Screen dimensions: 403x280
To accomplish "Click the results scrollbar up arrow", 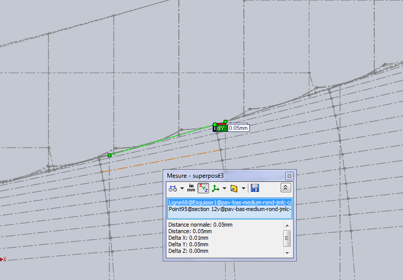I will coord(287,226).
